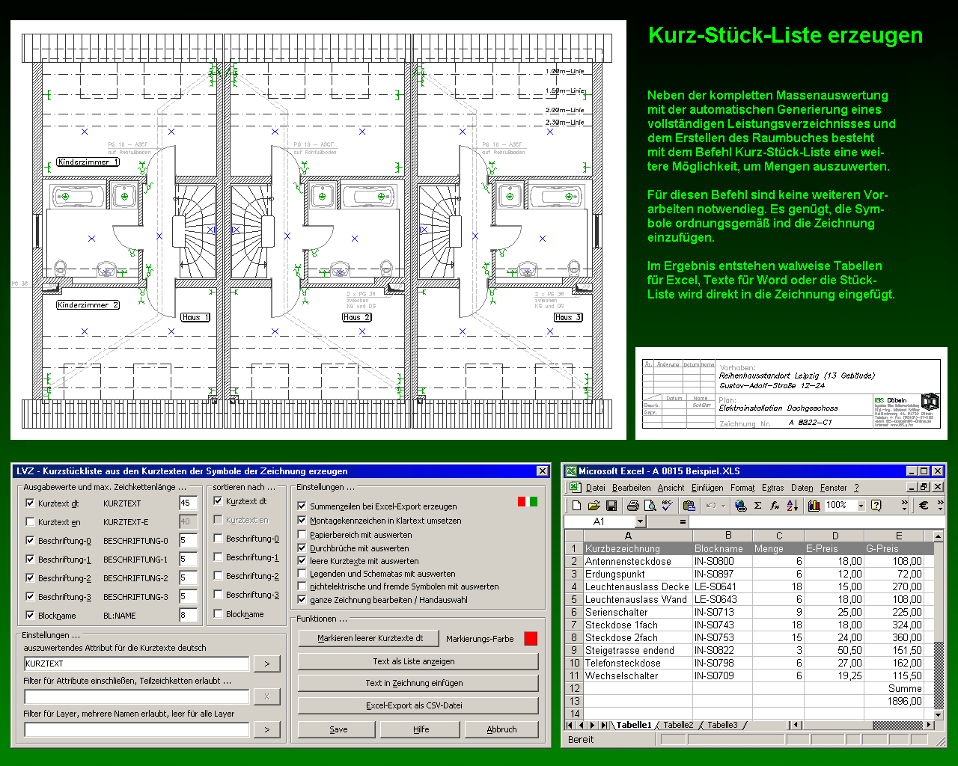This screenshot has width=958, height=766.
Task: Click previous sheet tab scroll arrow
Action: (x=582, y=725)
